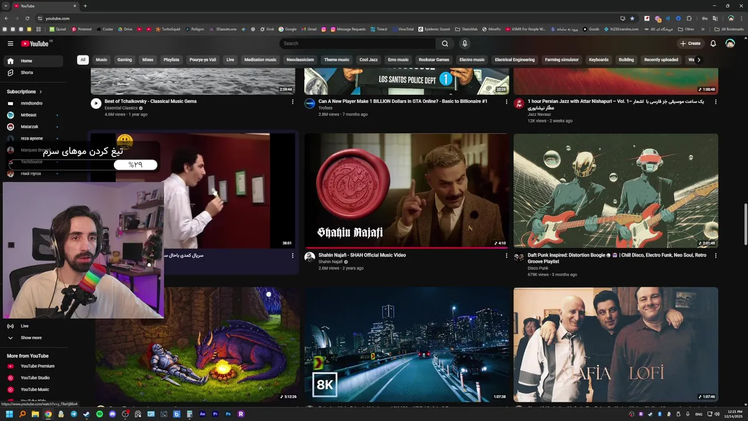Open a new browser tab
The height and width of the screenshot is (421, 748).
[85, 6]
